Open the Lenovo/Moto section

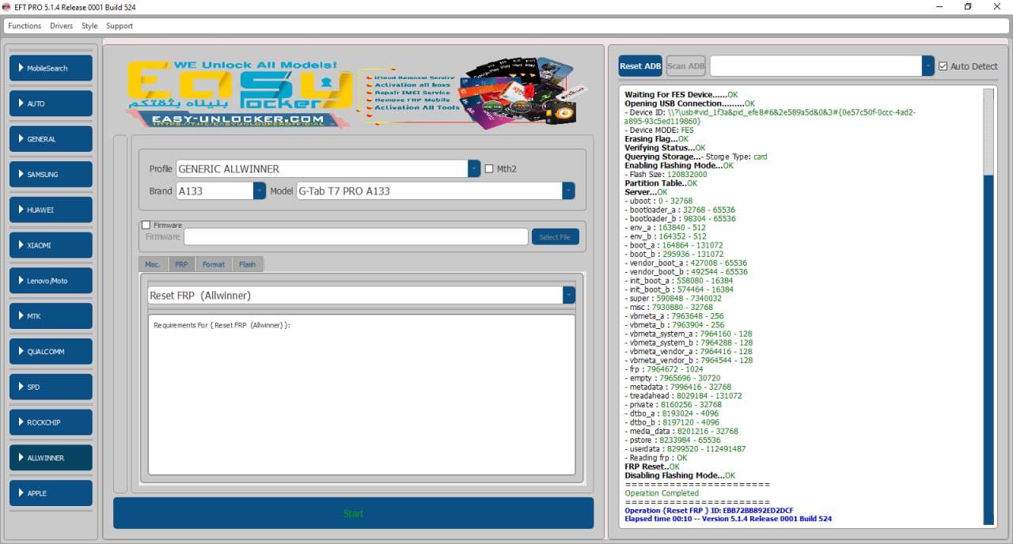51,281
